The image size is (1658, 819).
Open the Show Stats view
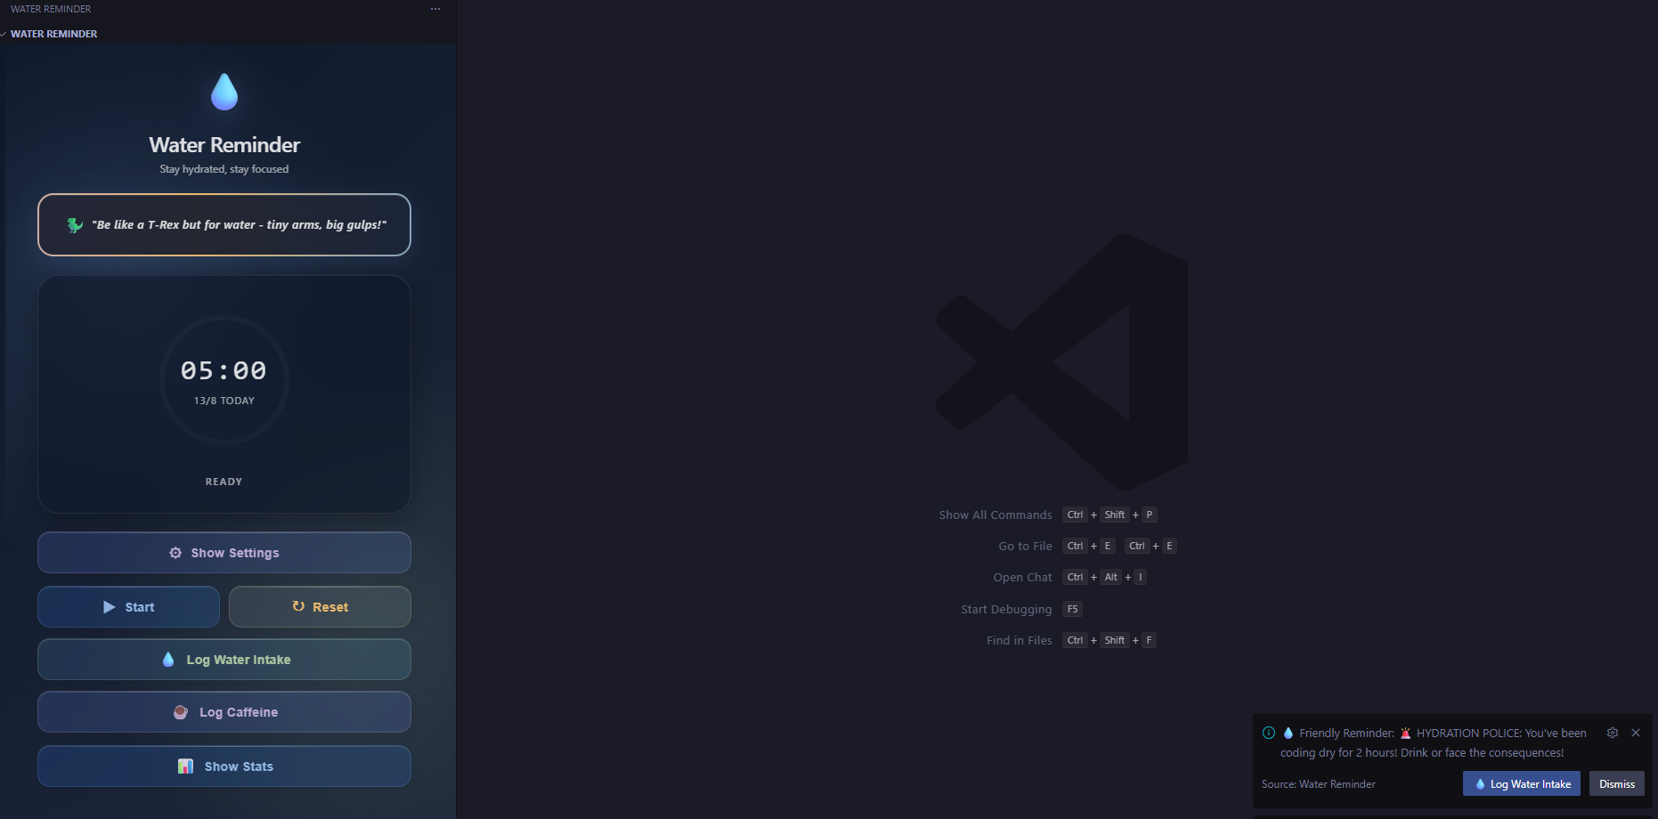coord(224,766)
